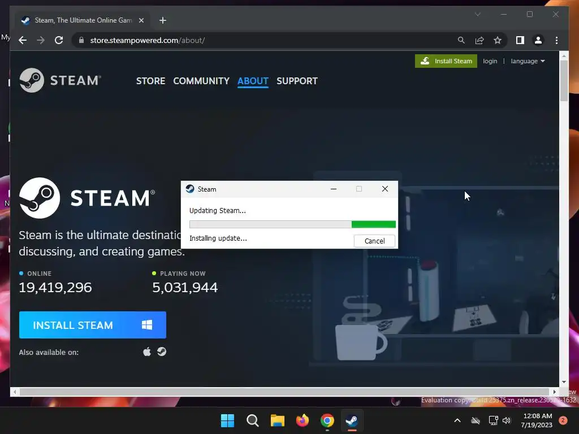Click Steam icon on taskbar
This screenshot has width=579, height=434.
[x=352, y=420]
